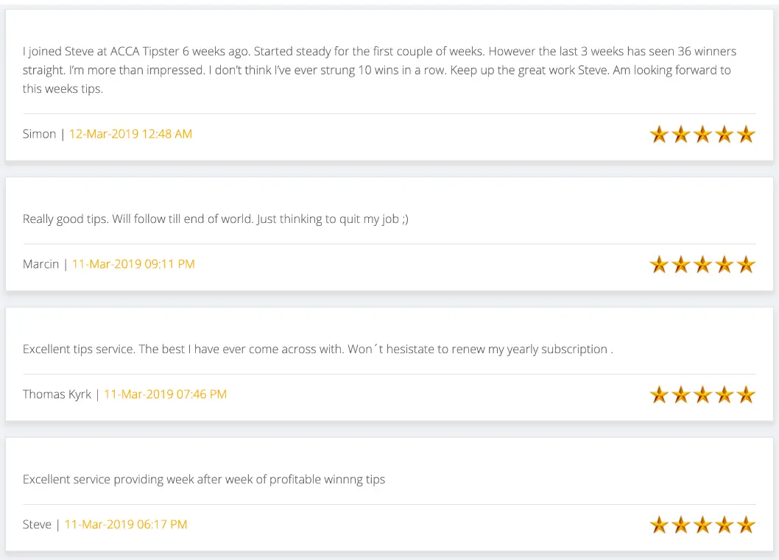
Task: Click the third star in Marcin's rating
Action: click(702, 264)
